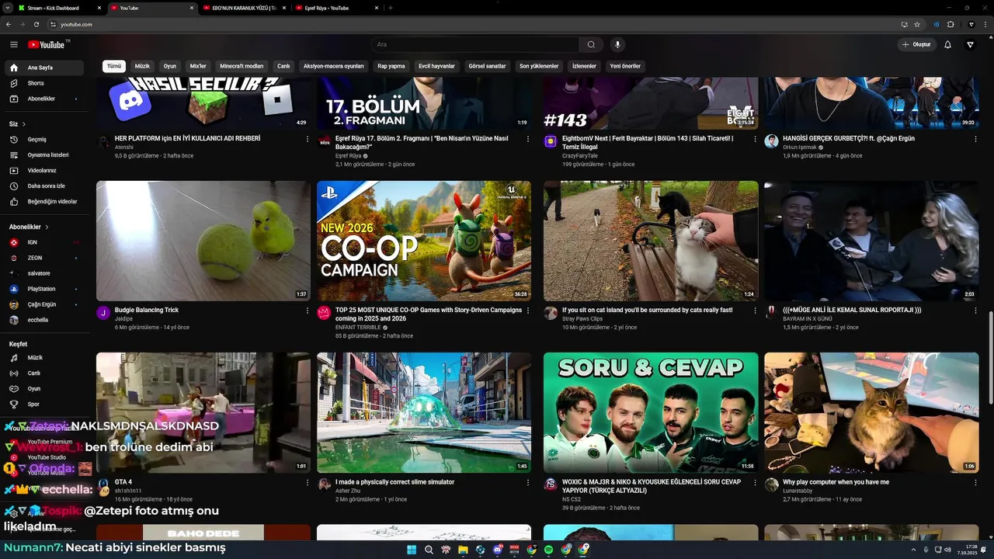Select the Son yüklenenler filter chip
994x559 pixels.
pos(539,66)
